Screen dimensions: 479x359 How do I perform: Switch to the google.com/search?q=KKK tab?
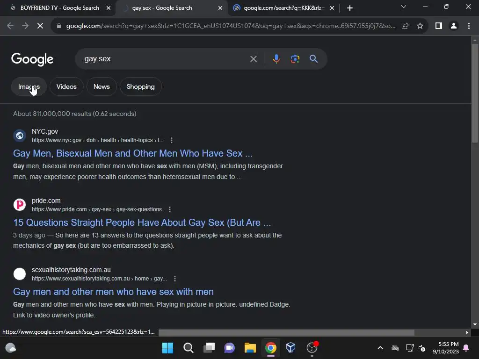(284, 8)
